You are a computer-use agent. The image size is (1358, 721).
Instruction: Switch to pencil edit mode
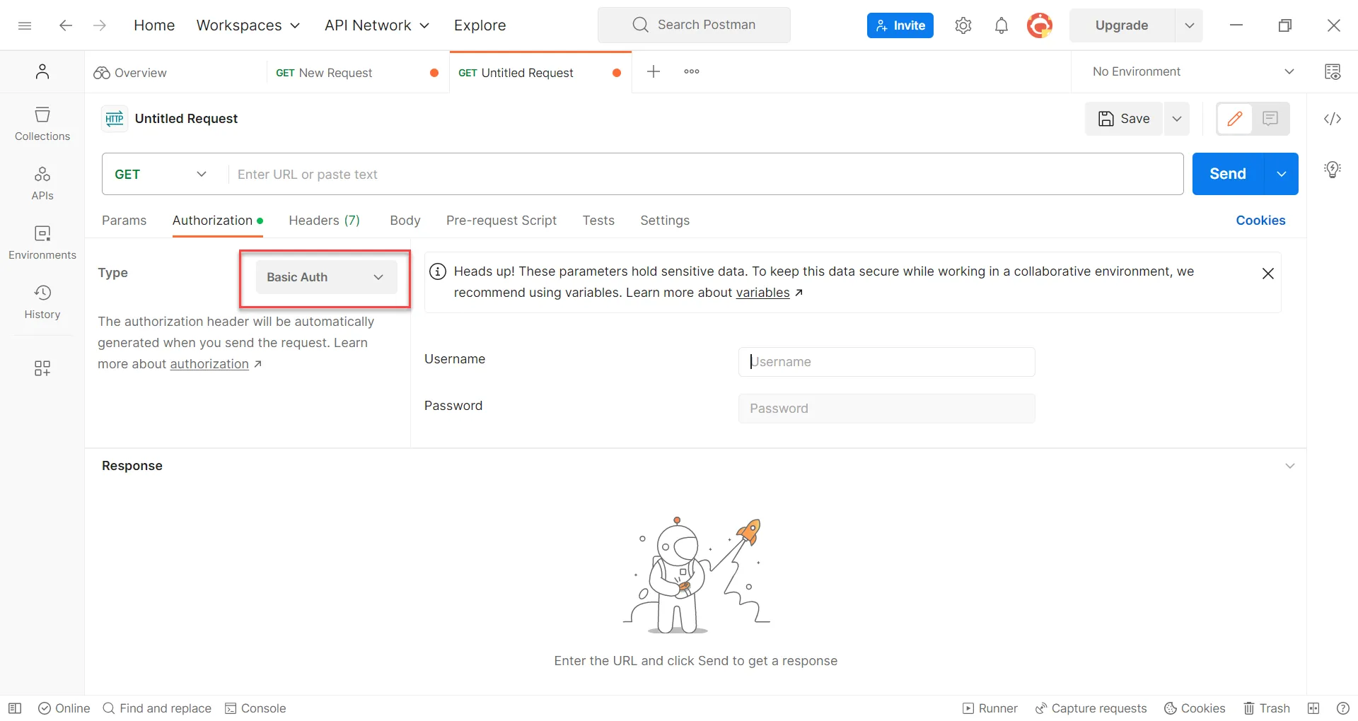[x=1235, y=119]
